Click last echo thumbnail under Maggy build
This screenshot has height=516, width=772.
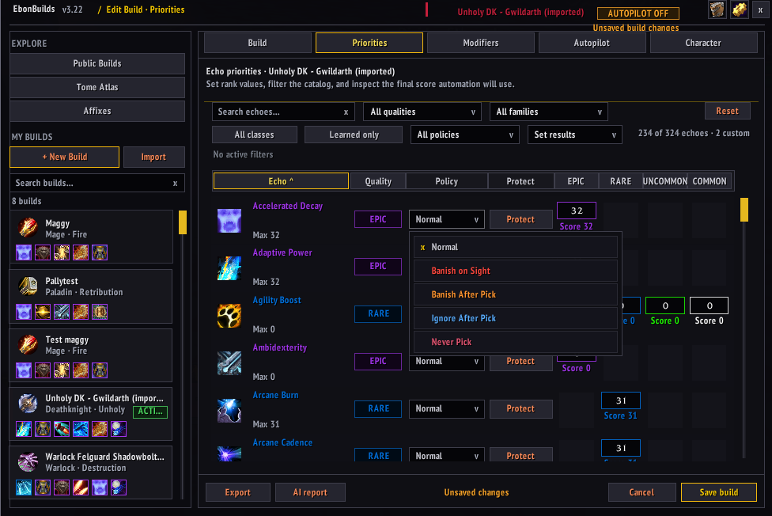point(100,252)
